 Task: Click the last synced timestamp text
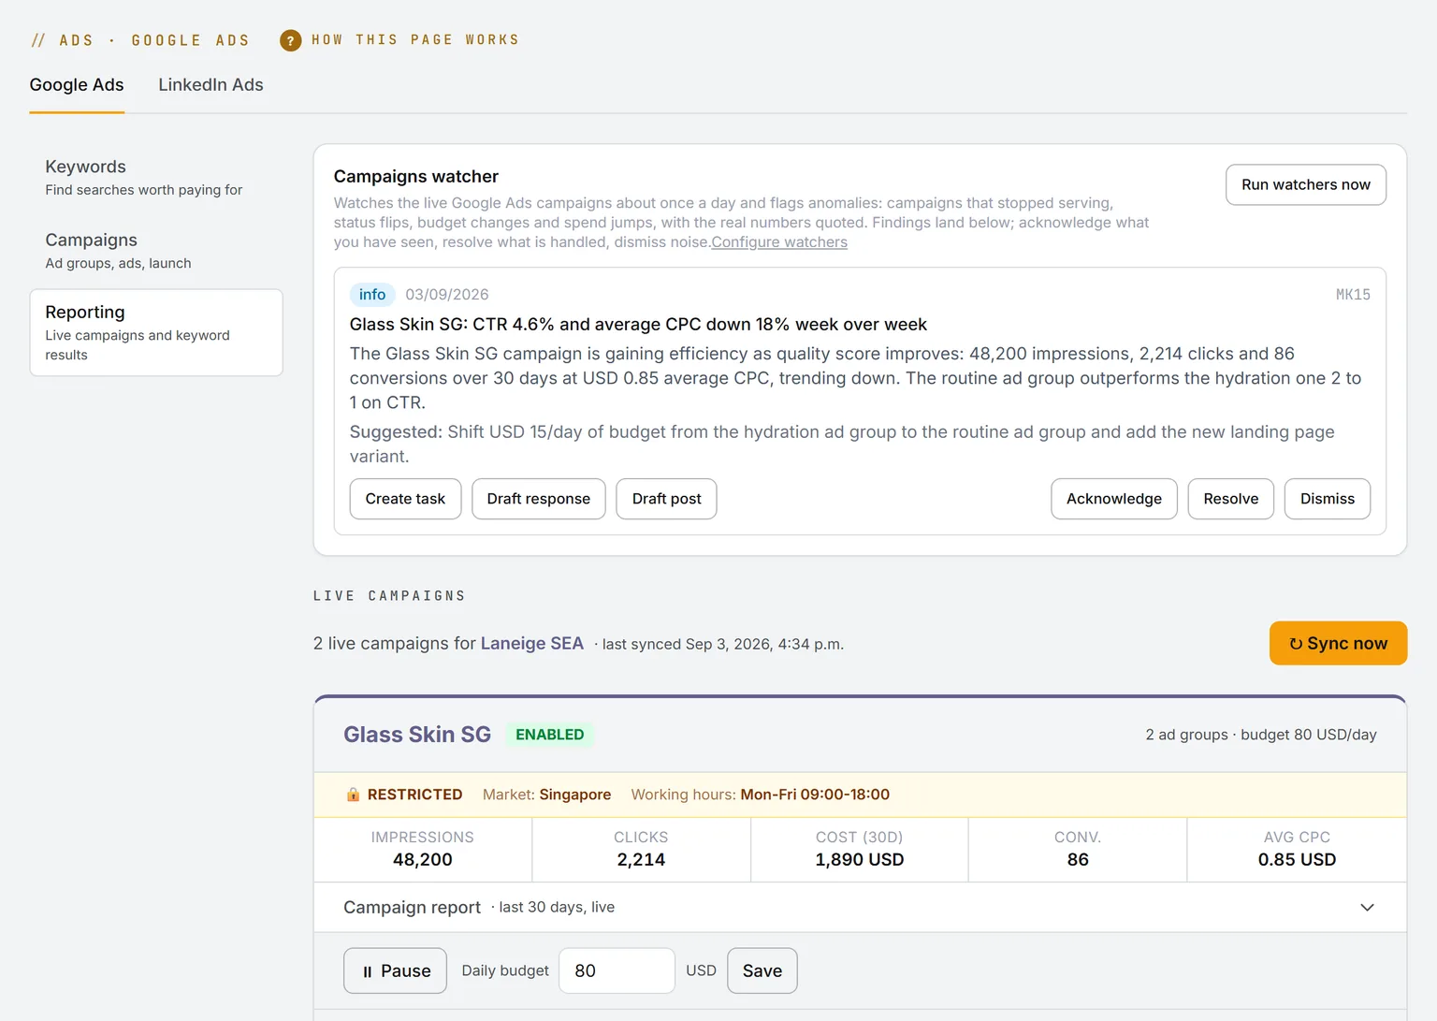[x=722, y=645]
